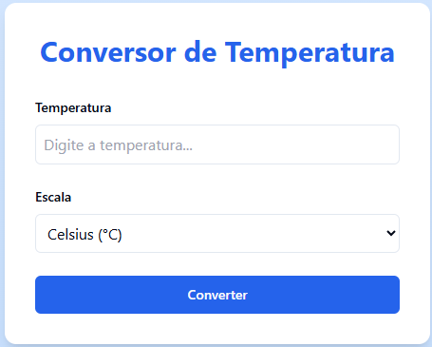432x347 pixels.
Task: Toggle the scale list open at the arrow
Action: pyautogui.click(x=391, y=233)
